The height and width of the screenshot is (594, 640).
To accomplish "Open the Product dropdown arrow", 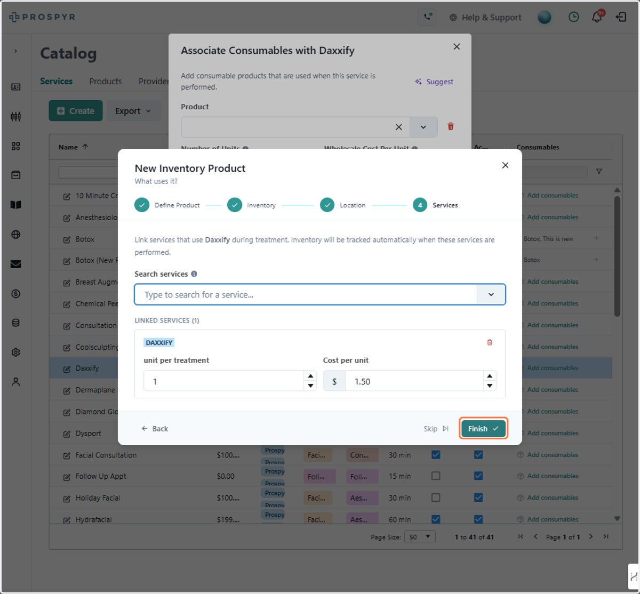I will (x=423, y=127).
